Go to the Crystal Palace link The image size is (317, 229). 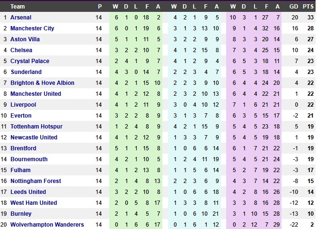pos(30,61)
